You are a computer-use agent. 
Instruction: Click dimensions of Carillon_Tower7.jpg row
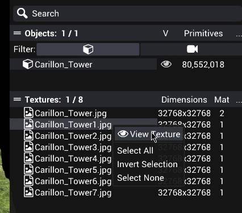pos(184,193)
